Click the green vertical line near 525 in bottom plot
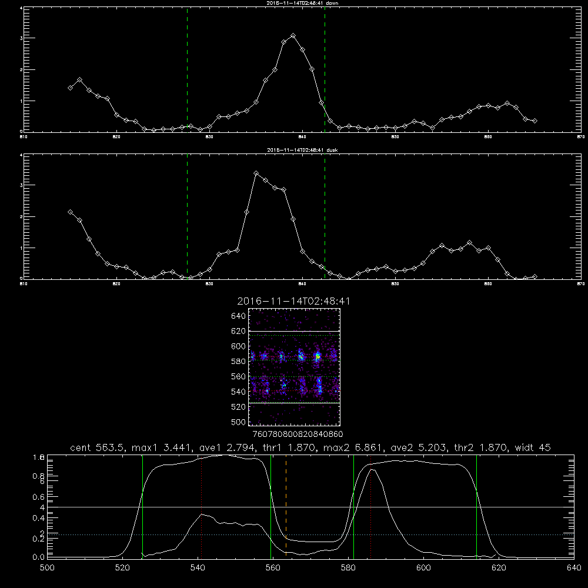This screenshot has width=588, height=588. click(142, 506)
